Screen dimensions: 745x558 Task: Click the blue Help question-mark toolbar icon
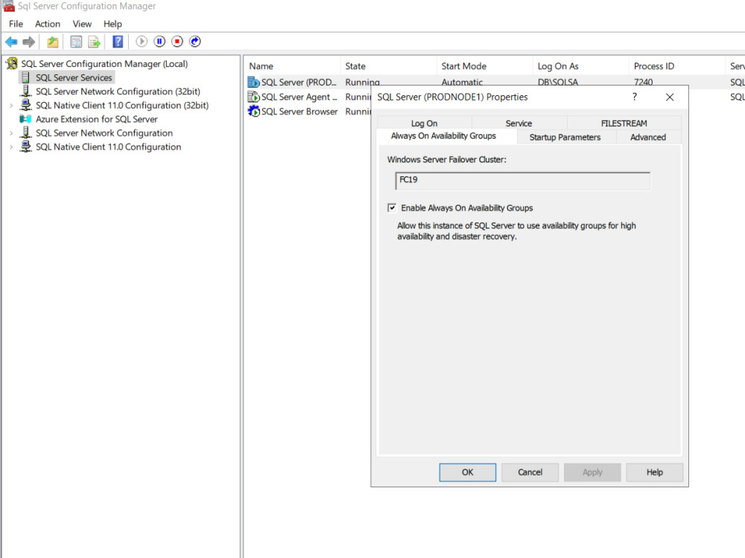(118, 42)
